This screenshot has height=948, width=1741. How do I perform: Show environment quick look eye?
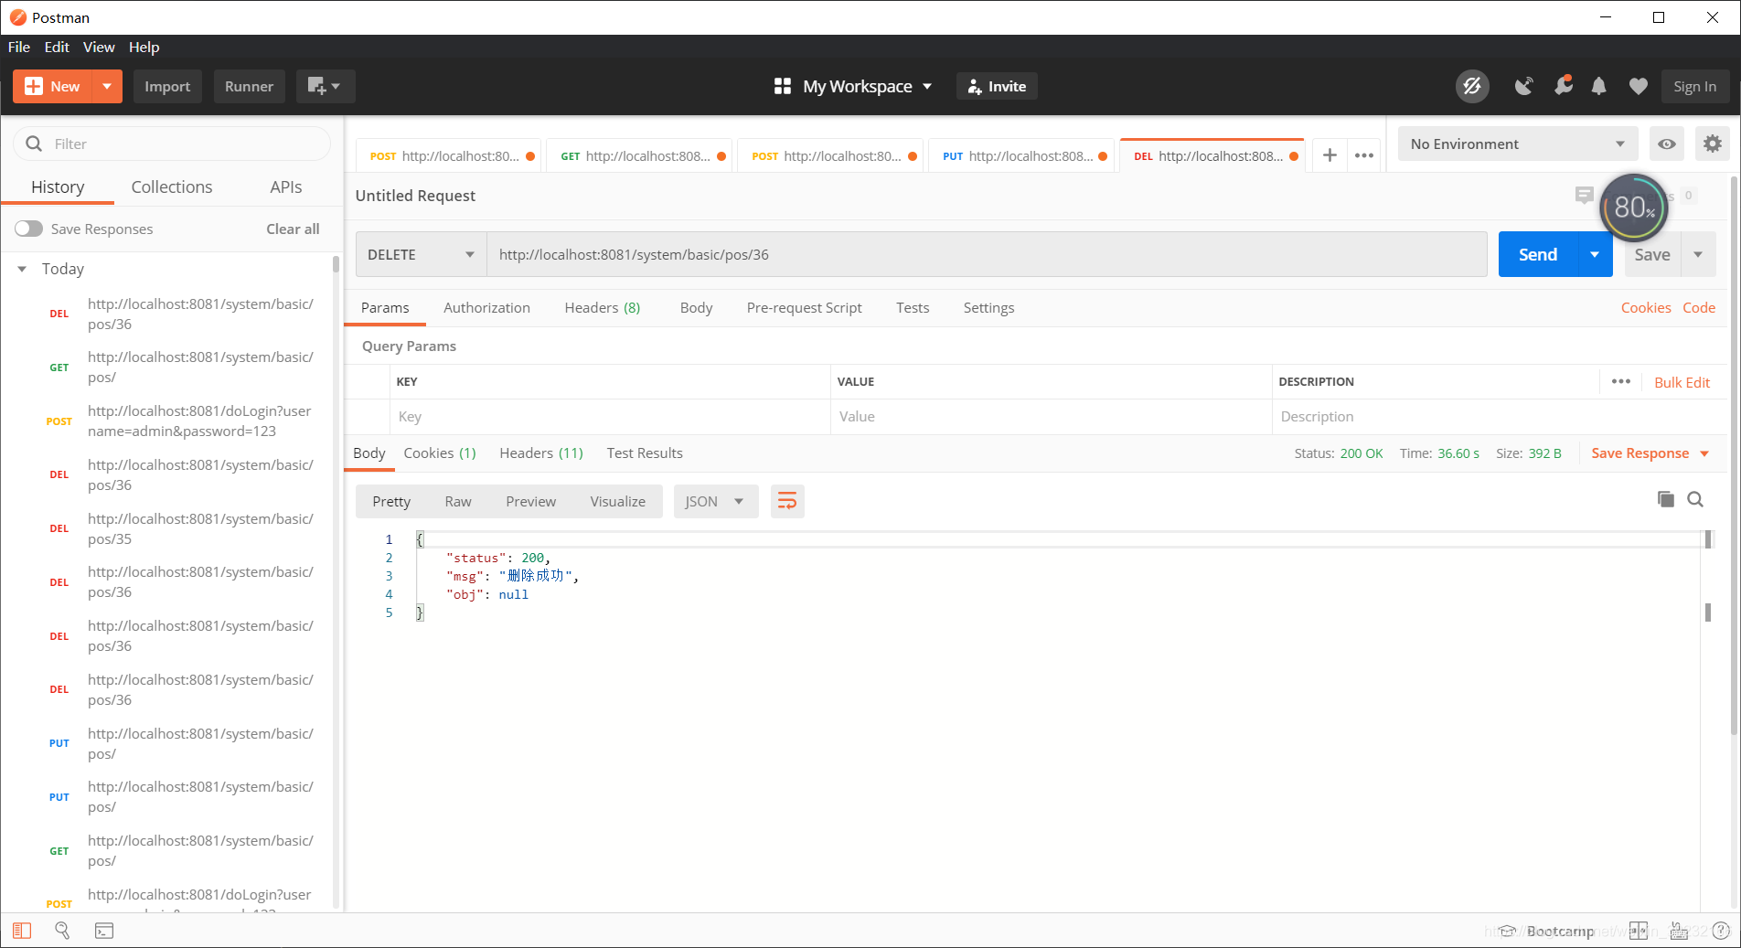1667,144
